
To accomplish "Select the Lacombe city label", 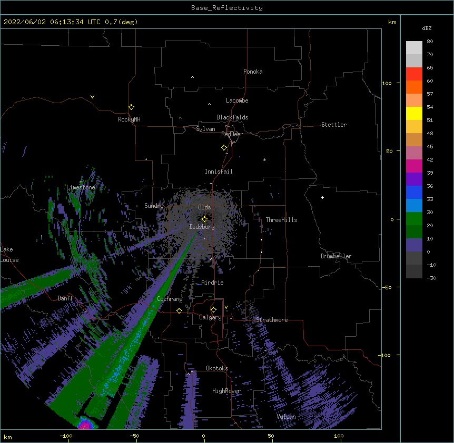I will 237,100.
